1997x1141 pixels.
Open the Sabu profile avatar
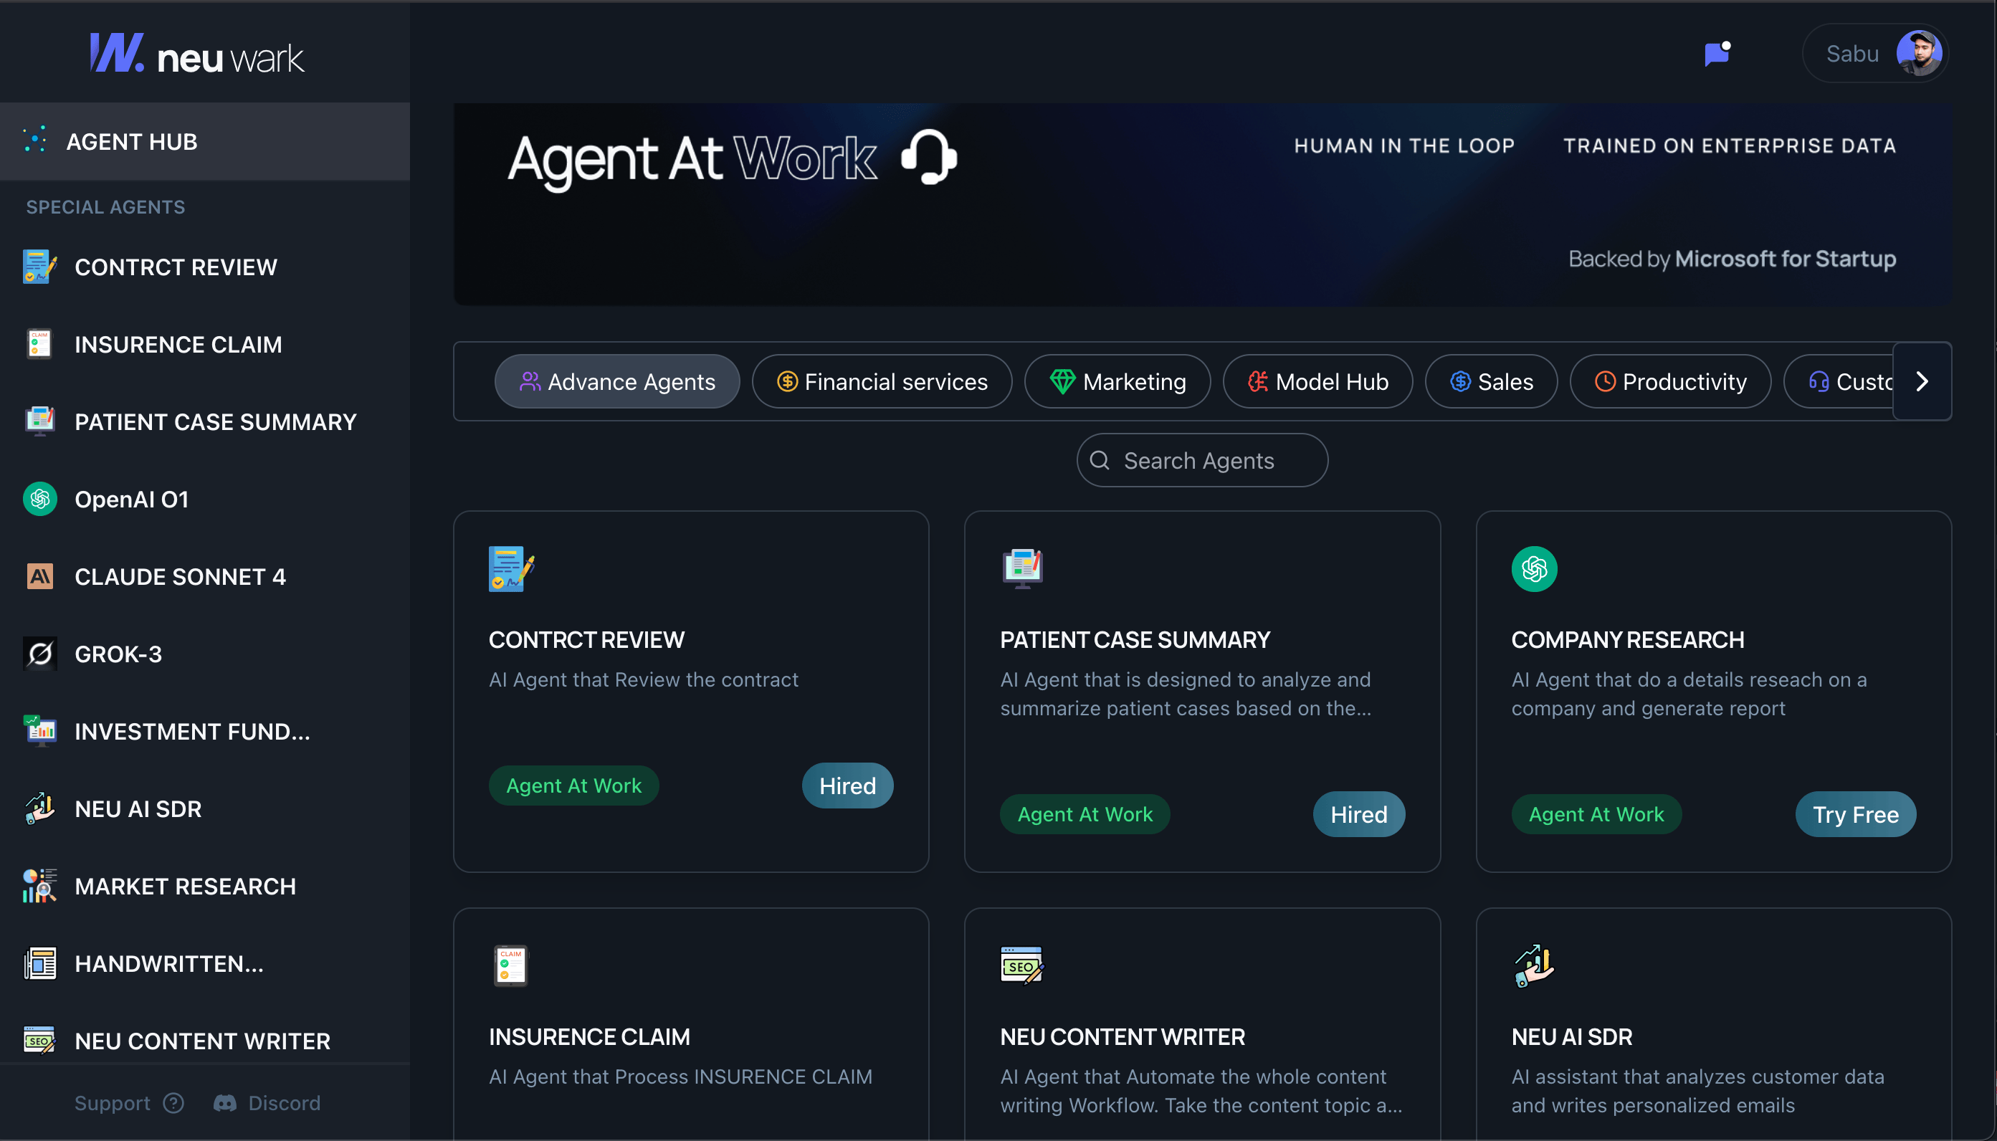pos(1918,53)
